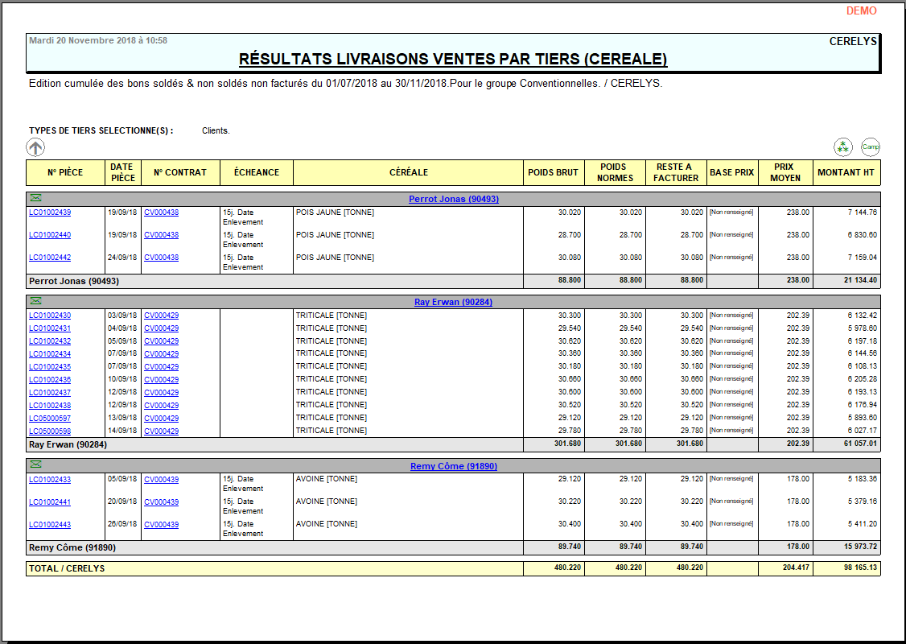Open delivery note LC01002439
The width and height of the screenshot is (906, 644).
(x=50, y=213)
